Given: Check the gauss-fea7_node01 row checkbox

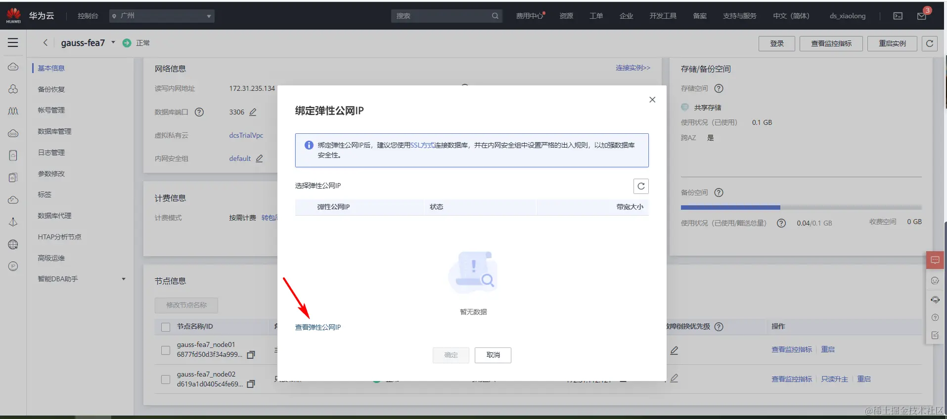Looking at the screenshot, I should click(x=166, y=350).
